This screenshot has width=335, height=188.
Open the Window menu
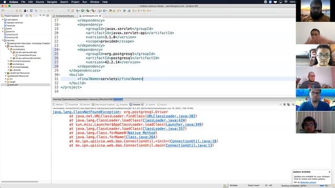click(94, 2)
